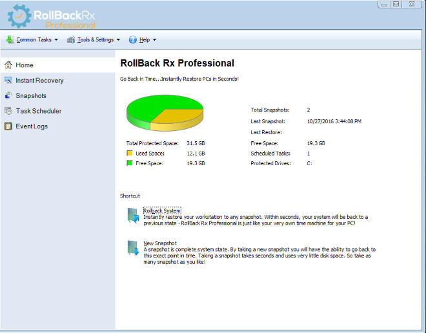Open the Rollback System link
This screenshot has height=333, width=426.
(162, 210)
